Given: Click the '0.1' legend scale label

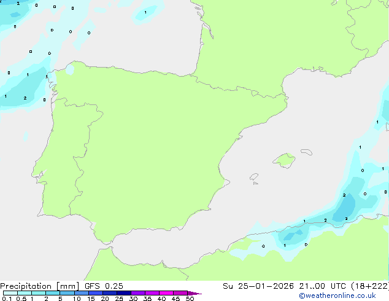Looking at the screenshot, I should [7, 299].
